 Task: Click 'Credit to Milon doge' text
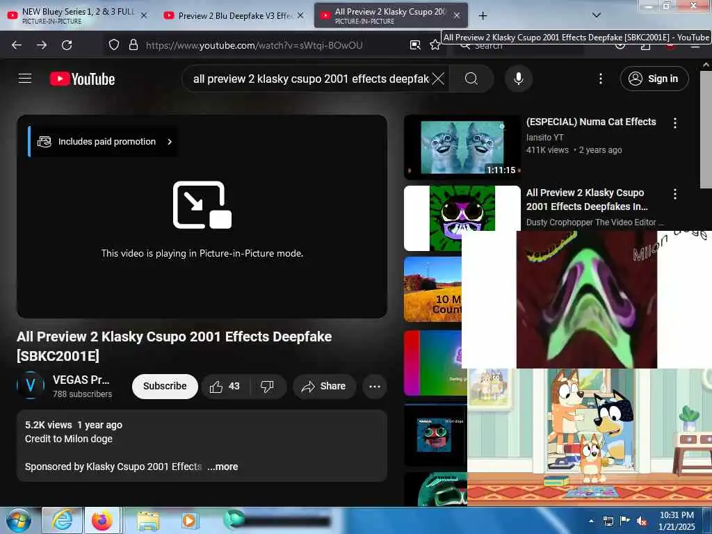point(69,439)
